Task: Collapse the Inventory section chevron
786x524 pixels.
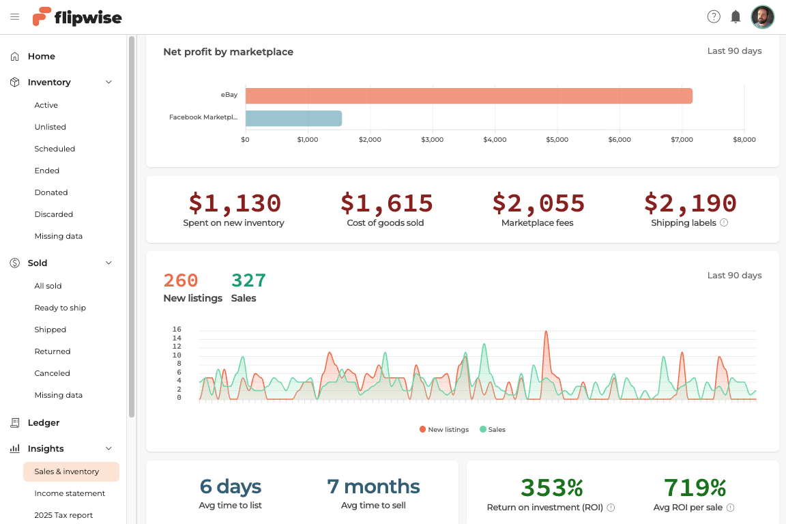Action: coord(108,83)
